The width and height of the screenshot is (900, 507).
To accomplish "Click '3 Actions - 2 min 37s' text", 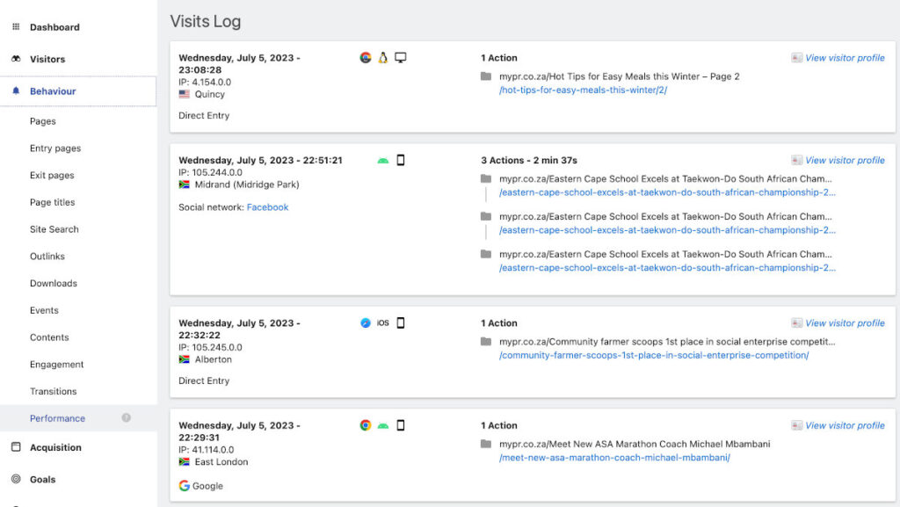I will 528,160.
